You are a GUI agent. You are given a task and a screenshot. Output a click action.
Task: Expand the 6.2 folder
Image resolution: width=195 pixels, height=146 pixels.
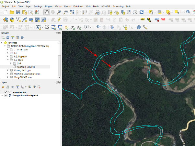click(8, 53)
